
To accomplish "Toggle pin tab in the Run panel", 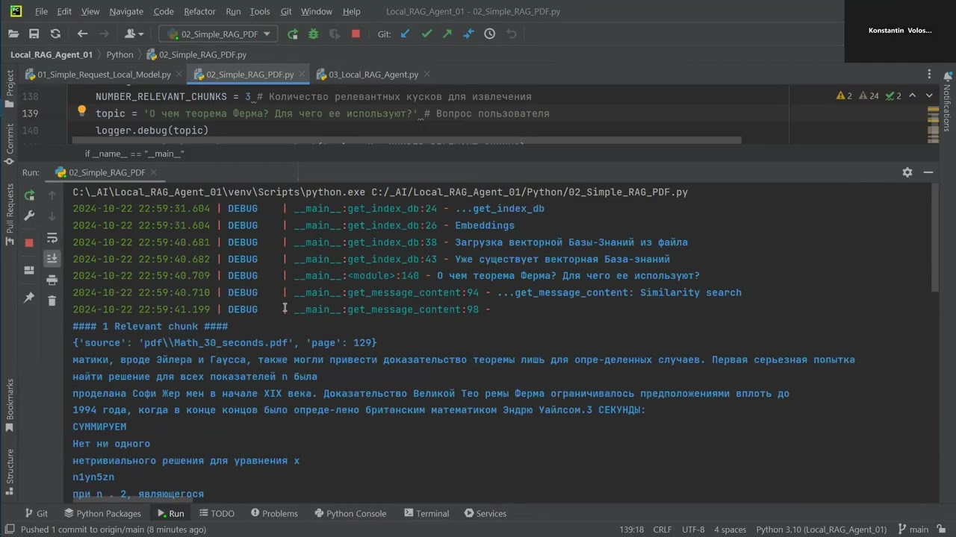I will (29, 297).
